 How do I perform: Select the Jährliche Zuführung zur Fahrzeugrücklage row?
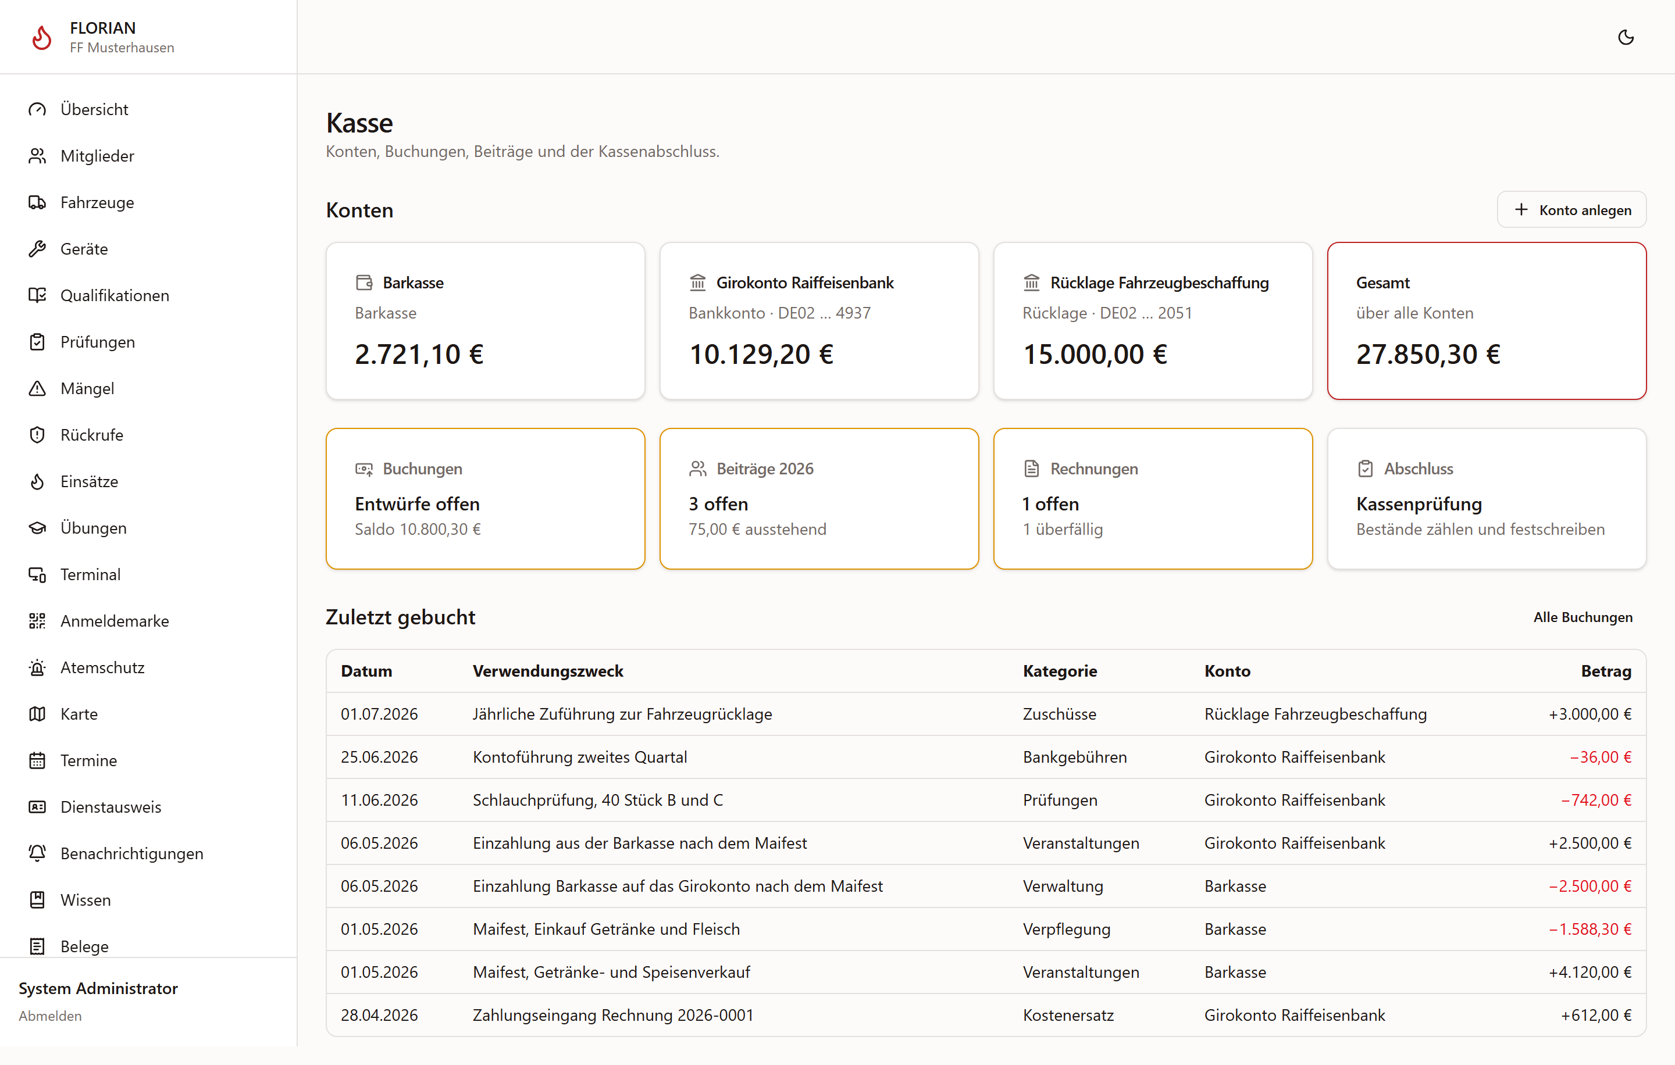click(x=986, y=714)
